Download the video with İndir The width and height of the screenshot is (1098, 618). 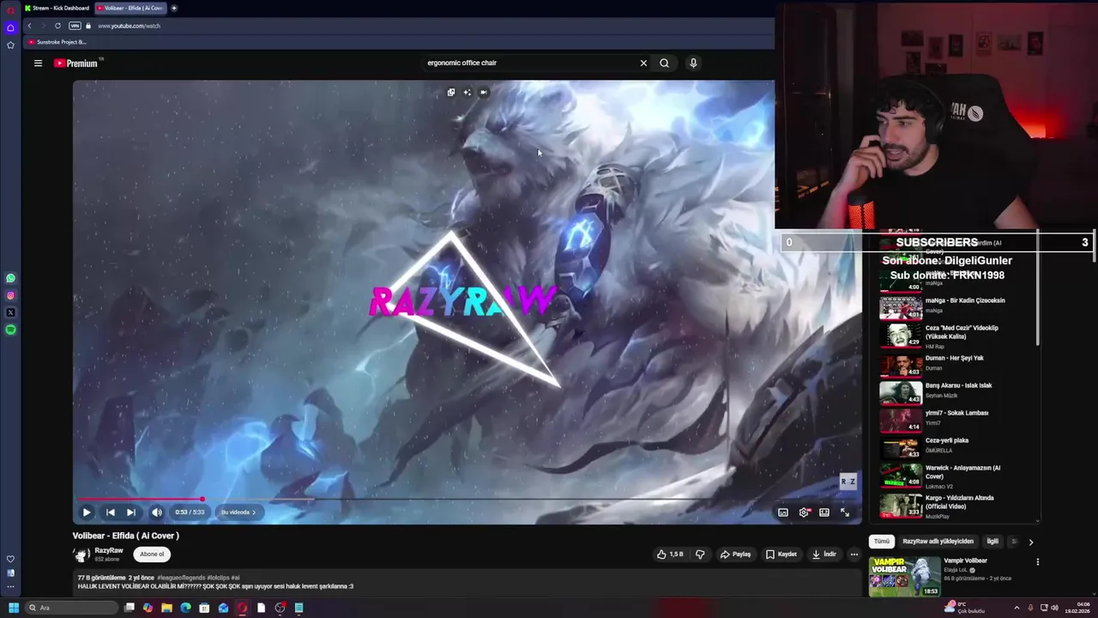click(824, 554)
